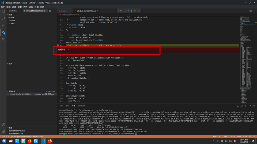Create a new terminal with plus icon
The width and height of the screenshot is (257, 144).
pyautogui.click(x=245, y=106)
